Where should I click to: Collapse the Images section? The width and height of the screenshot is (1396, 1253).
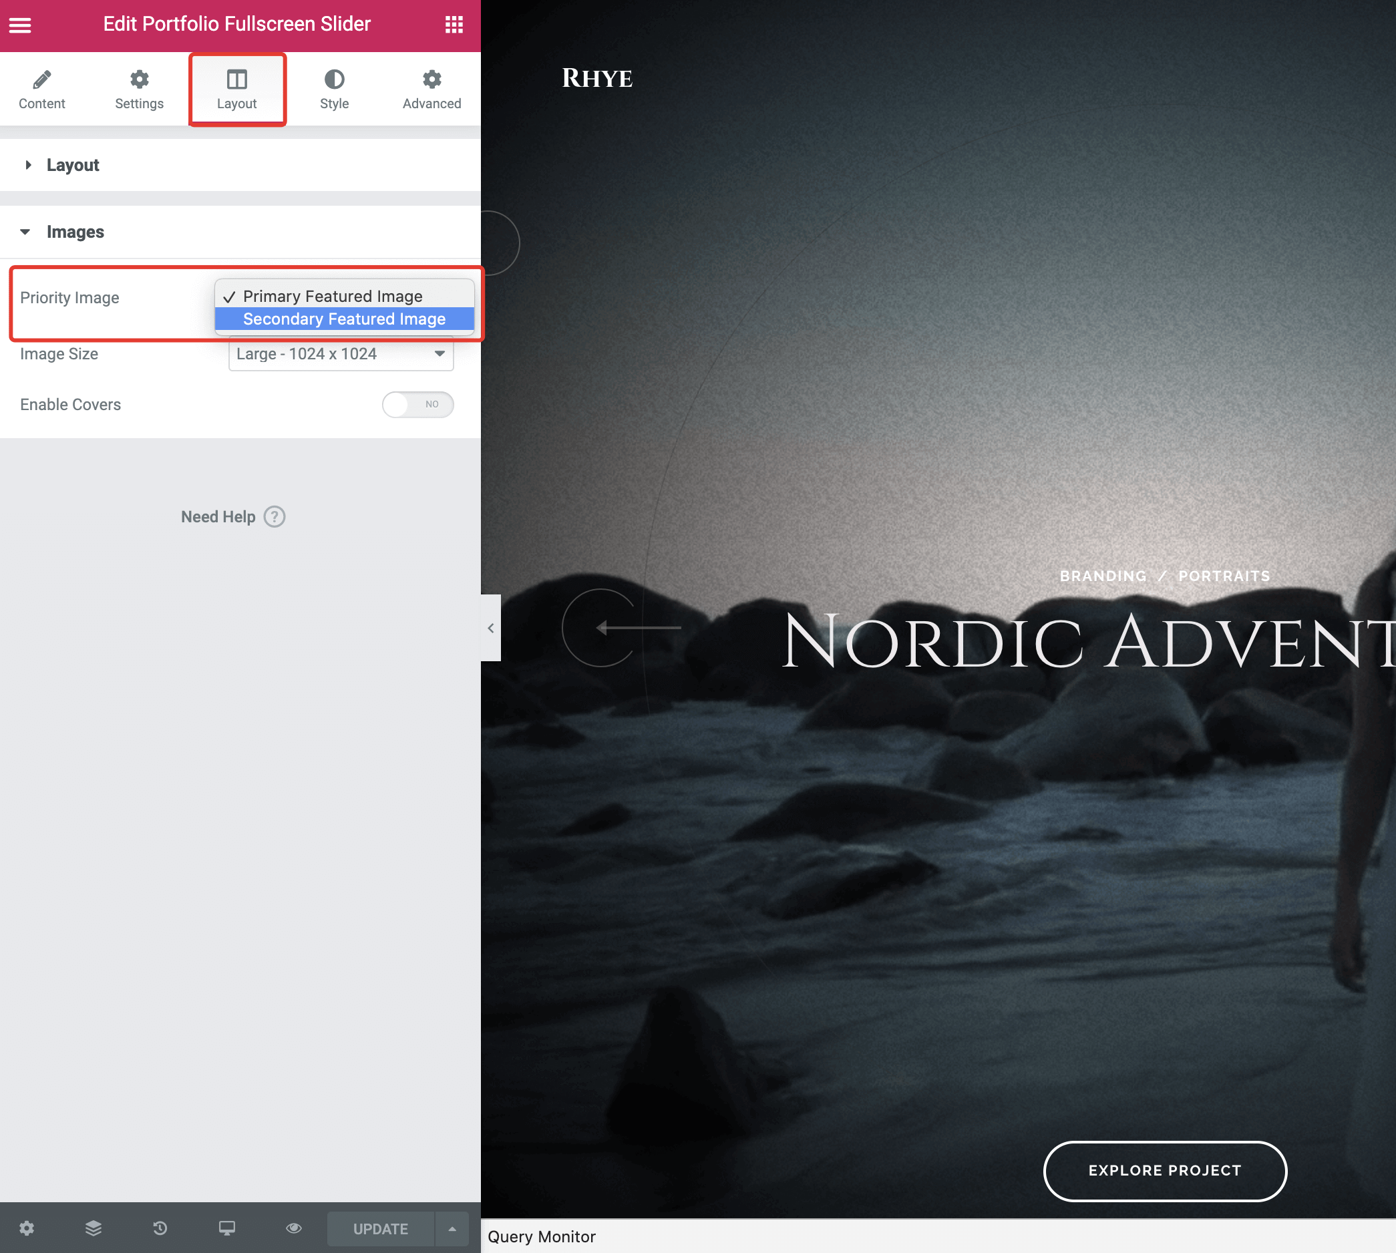74,232
